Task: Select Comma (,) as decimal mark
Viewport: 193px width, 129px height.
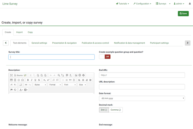Action: 115,110
